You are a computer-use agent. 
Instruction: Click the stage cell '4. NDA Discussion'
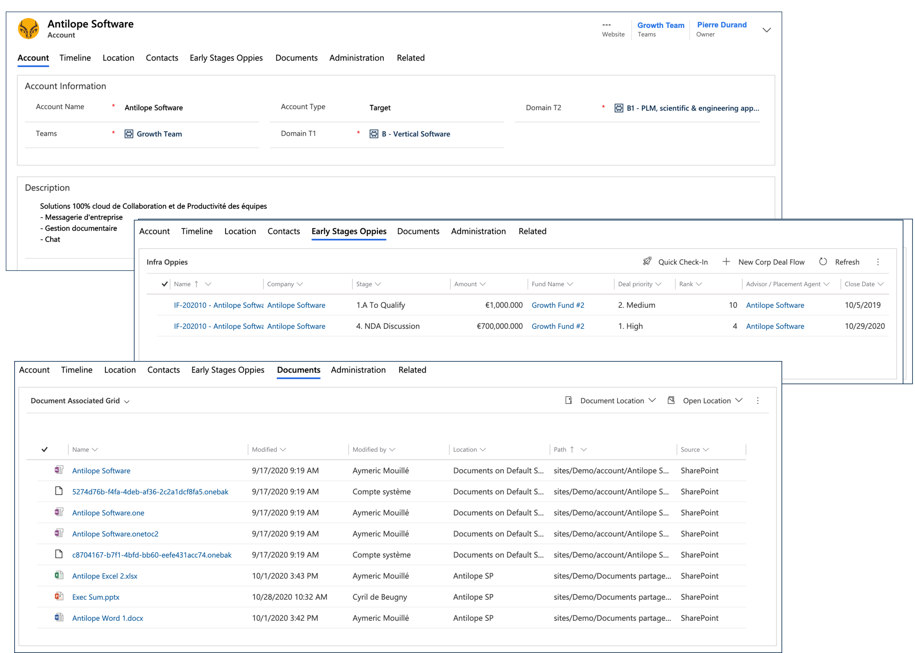click(388, 326)
